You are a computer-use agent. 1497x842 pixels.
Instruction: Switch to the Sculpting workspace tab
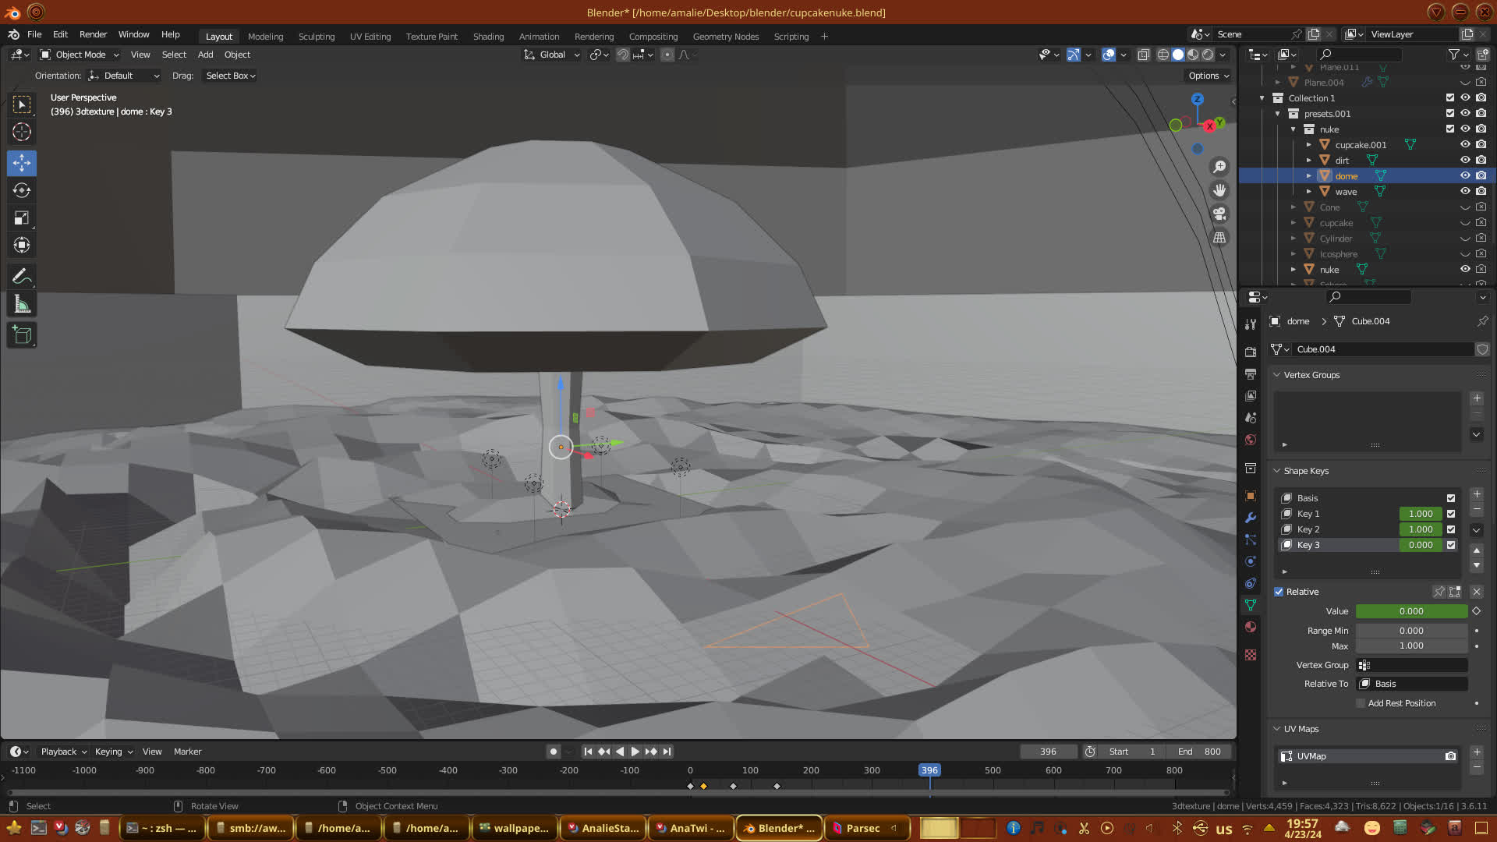(316, 37)
